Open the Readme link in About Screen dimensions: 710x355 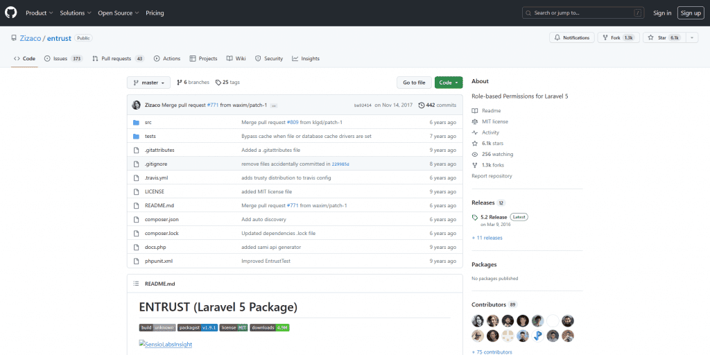point(486,111)
